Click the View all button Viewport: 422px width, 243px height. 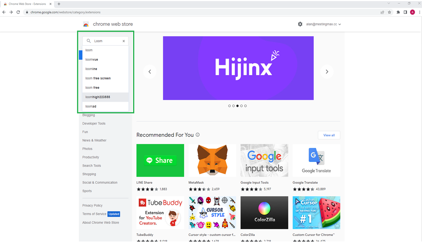pos(329,135)
